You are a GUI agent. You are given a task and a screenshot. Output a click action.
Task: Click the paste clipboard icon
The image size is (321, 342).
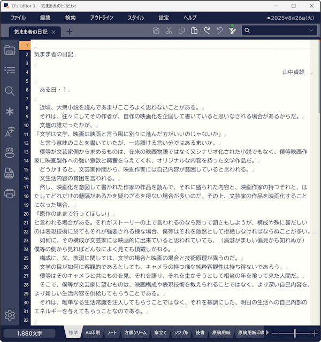[194, 31]
